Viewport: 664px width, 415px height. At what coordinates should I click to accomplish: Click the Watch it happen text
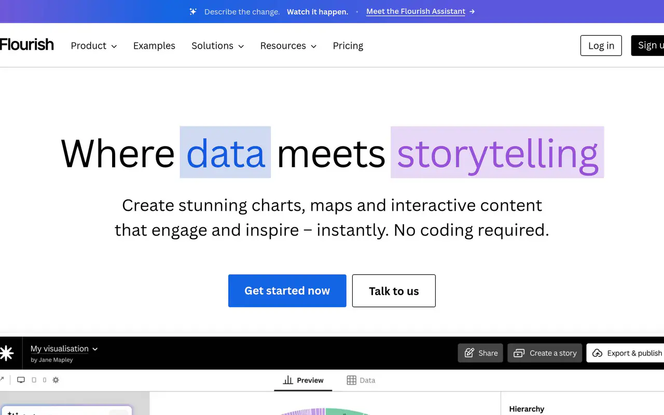pyautogui.click(x=317, y=11)
